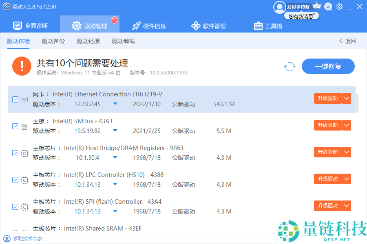Click 升级驱动 for LPC Controller H510
Screen dimensions: 367x244
point(328,179)
